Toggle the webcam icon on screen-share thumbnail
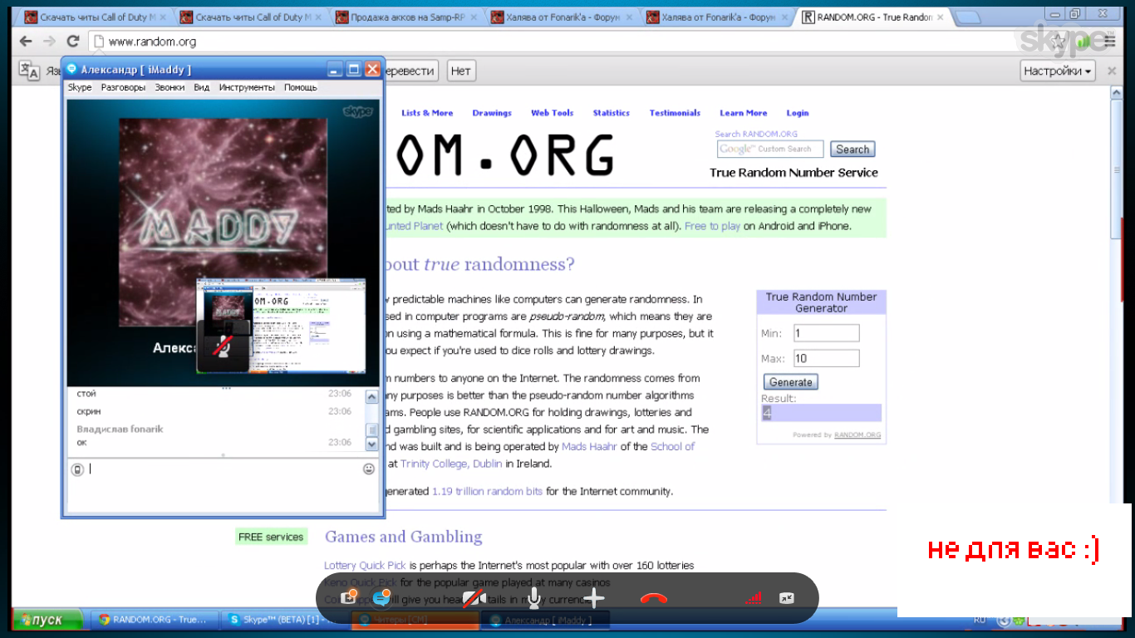This screenshot has width=1135, height=638. (223, 346)
